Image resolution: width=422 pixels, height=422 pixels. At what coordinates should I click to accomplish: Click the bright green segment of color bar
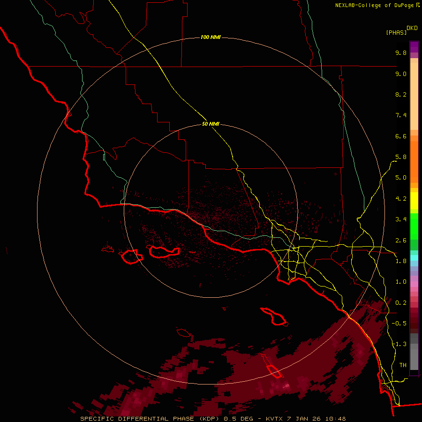click(414, 226)
